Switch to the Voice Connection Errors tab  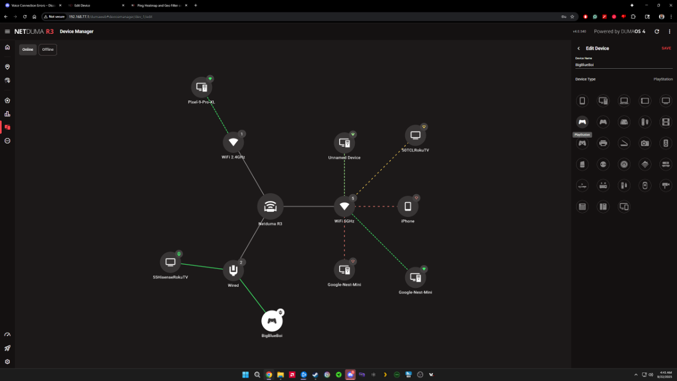click(x=31, y=5)
